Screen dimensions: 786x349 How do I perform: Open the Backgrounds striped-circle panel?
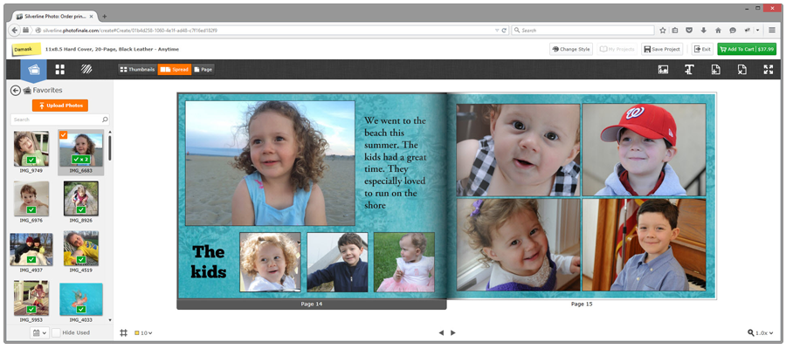point(86,70)
